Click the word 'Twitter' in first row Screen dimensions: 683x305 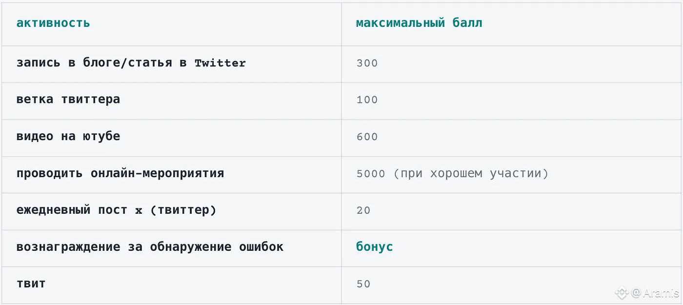pyautogui.click(x=220, y=63)
